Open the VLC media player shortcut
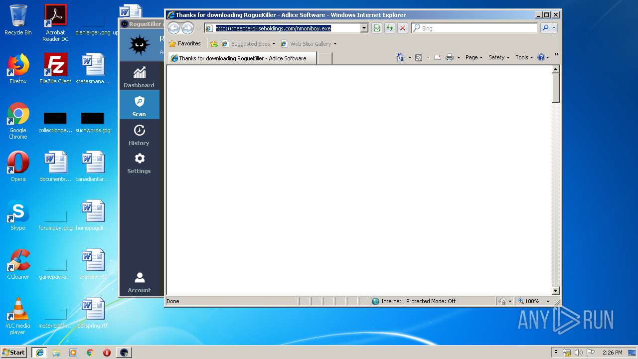The image size is (638, 359). coord(18,316)
